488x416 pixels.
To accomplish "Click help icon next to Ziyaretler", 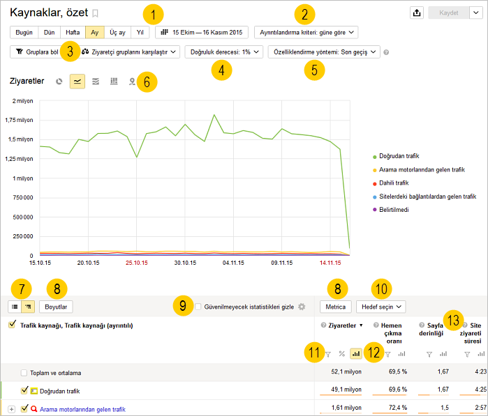I will (x=323, y=325).
